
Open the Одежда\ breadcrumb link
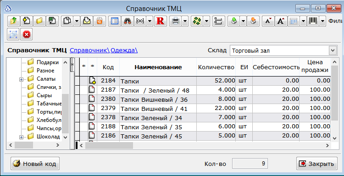point(124,50)
